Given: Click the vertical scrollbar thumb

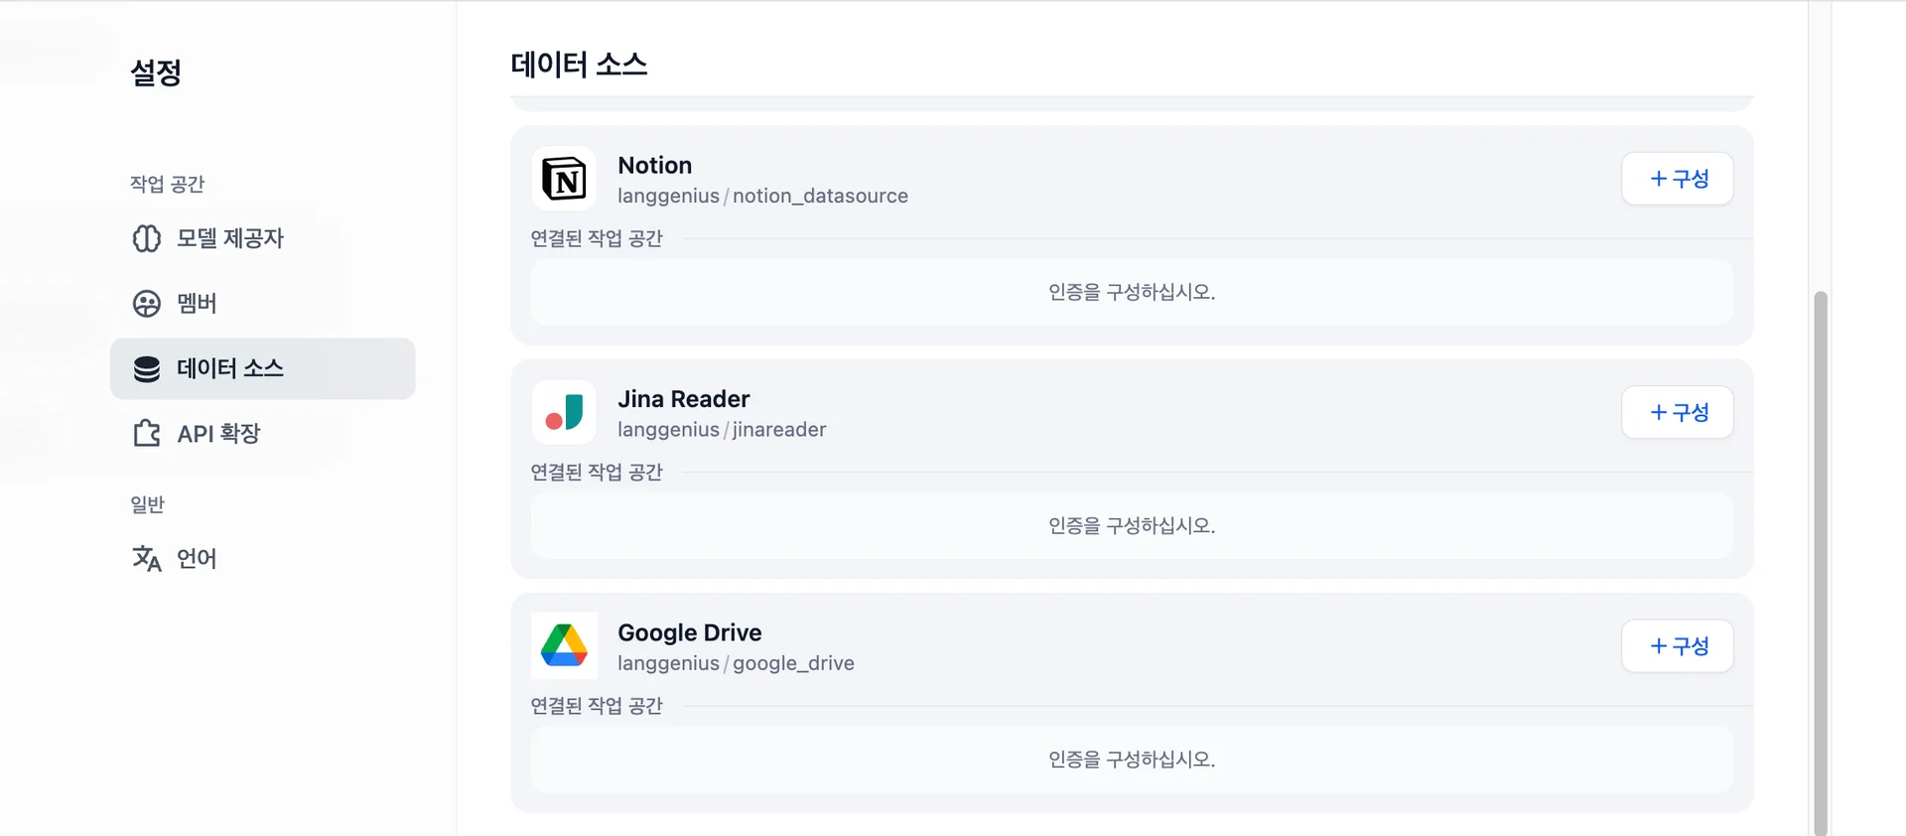Looking at the screenshot, I should 1820,556.
